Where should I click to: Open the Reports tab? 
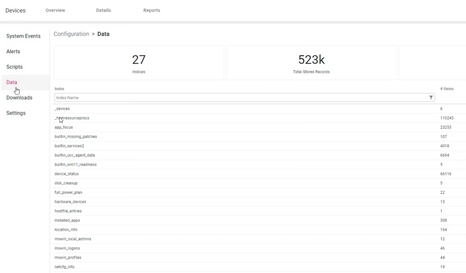tap(152, 10)
